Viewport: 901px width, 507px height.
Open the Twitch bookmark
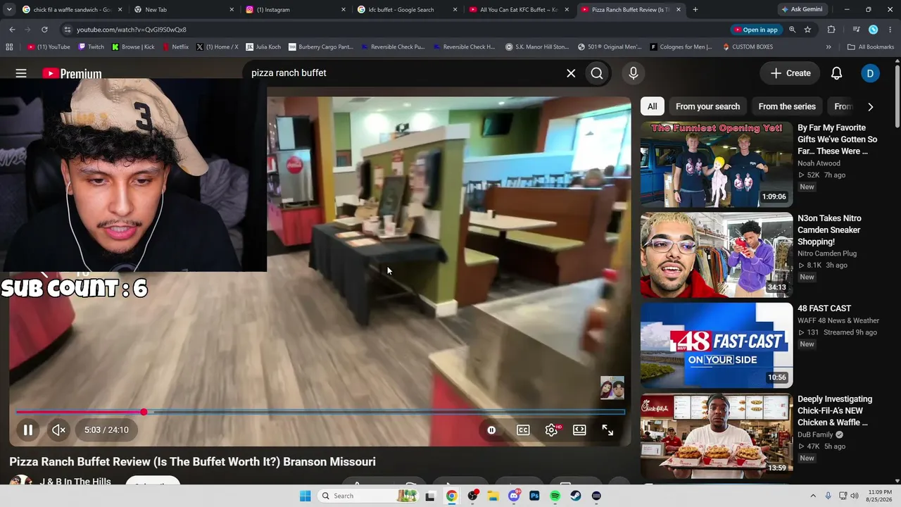pos(91,47)
